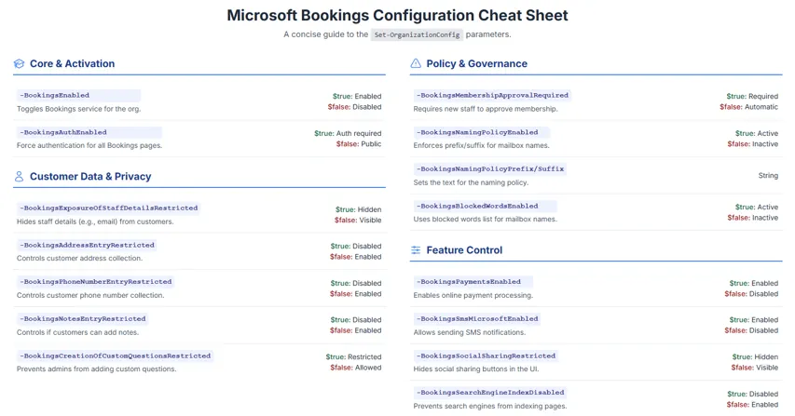Viewport: 795px width, 416px height.
Task: Click description 'Hides staff details (e.g., email) from customers.'
Action: coord(95,221)
